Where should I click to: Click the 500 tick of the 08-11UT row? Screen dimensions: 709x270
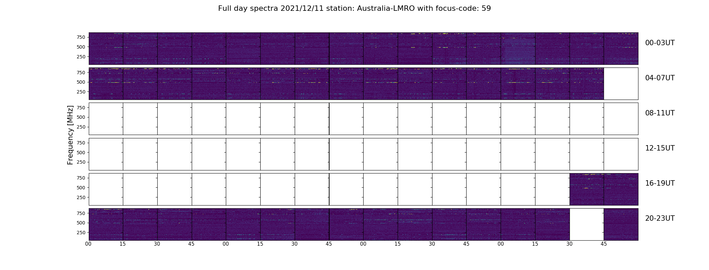click(x=81, y=117)
